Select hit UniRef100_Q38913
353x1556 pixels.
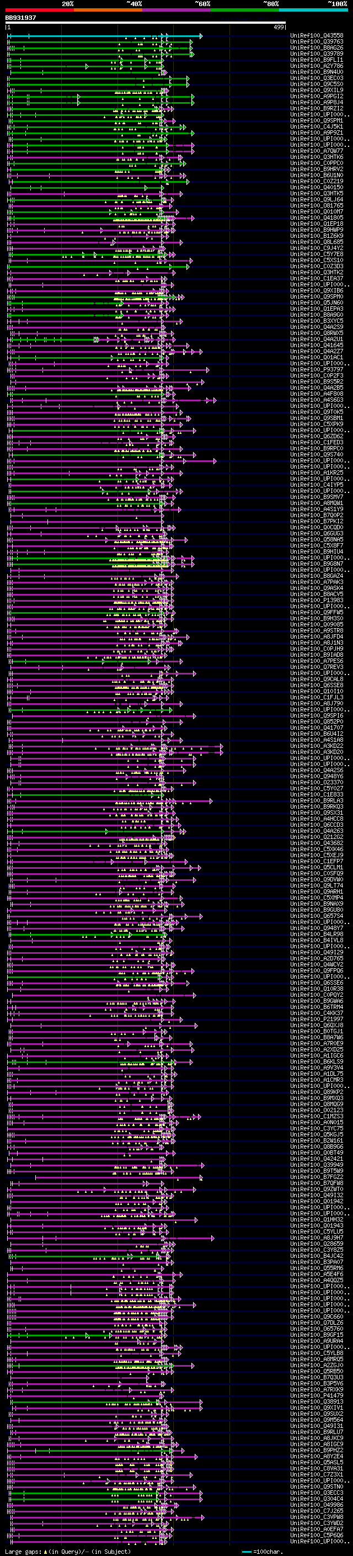tap(317, 1401)
